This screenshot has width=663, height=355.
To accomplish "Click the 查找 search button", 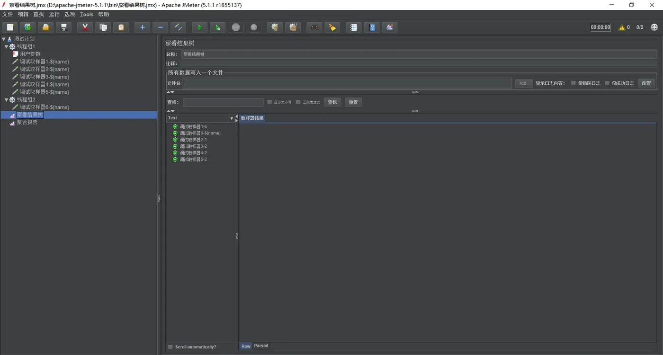I will pos(332,102).
